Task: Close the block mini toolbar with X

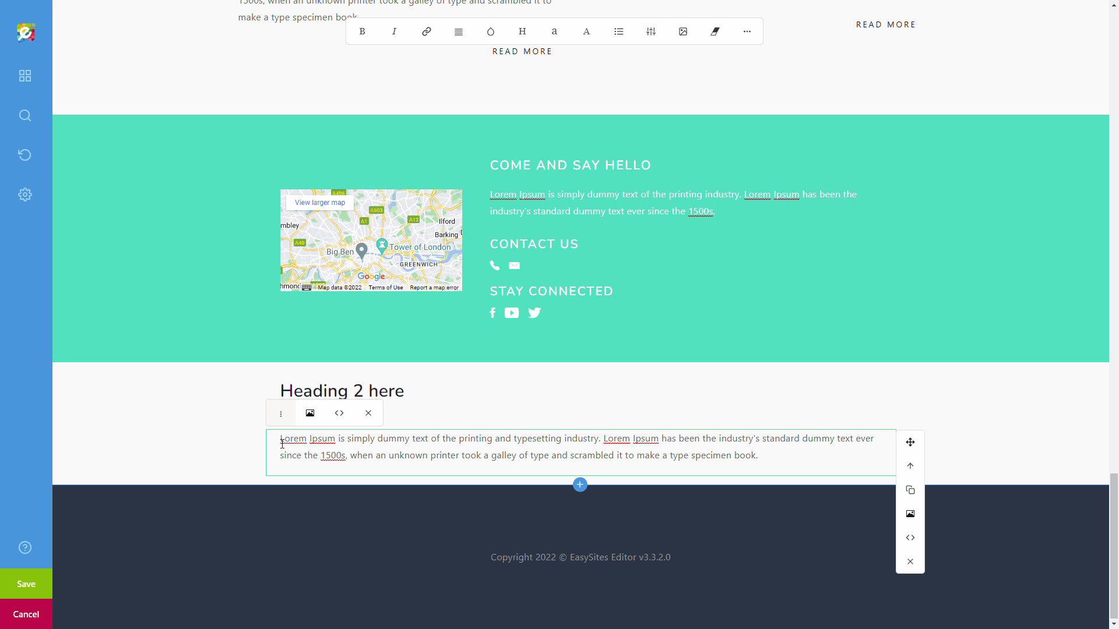Action: pos(368,413)
